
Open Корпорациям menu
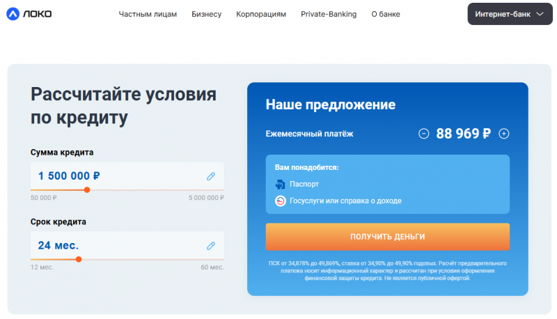click(x=261, y=14)
